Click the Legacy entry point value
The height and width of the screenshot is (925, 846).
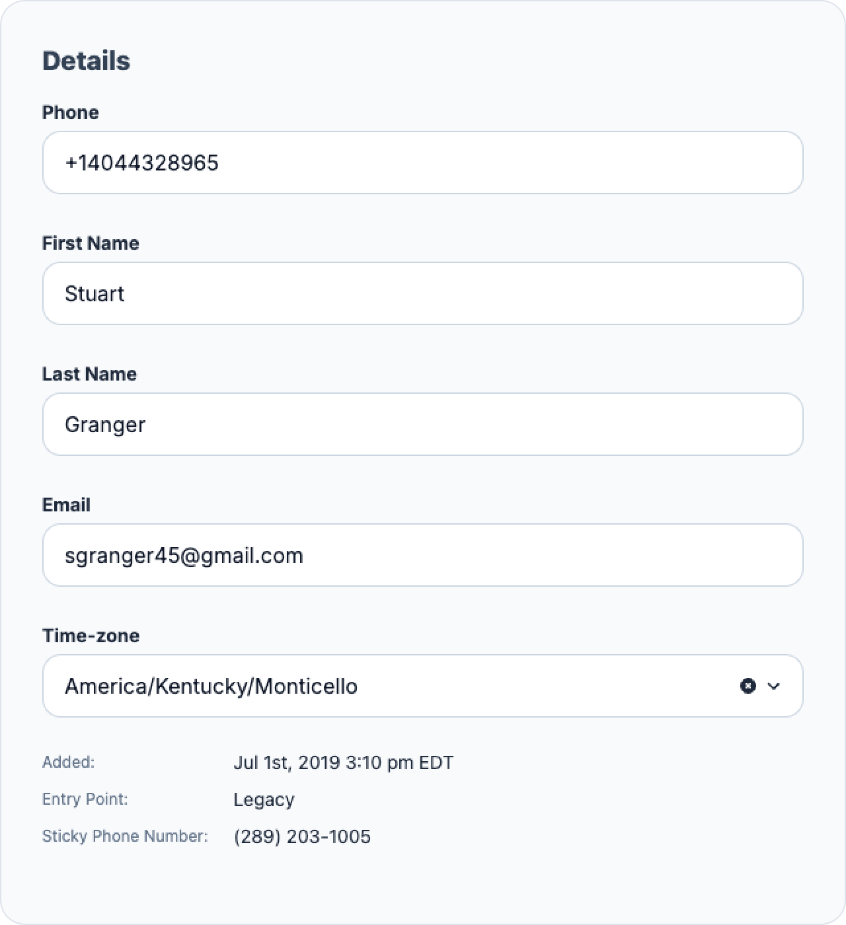click(264, 799)
